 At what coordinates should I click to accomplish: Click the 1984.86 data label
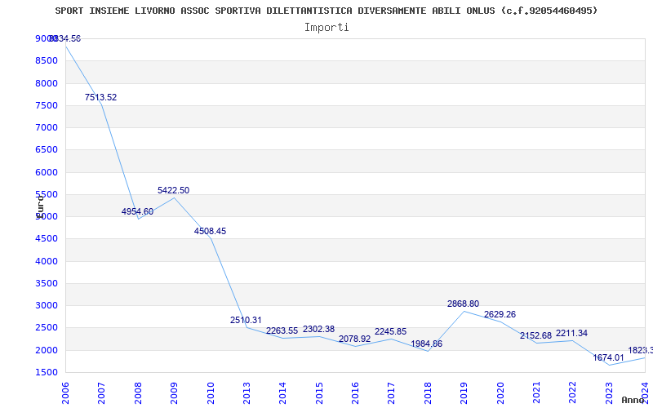426,344
